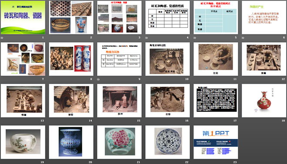Select slide 13 with jars on a rack
The width and height of the screenshot is (287, 164).
click(x=23, y=101)
